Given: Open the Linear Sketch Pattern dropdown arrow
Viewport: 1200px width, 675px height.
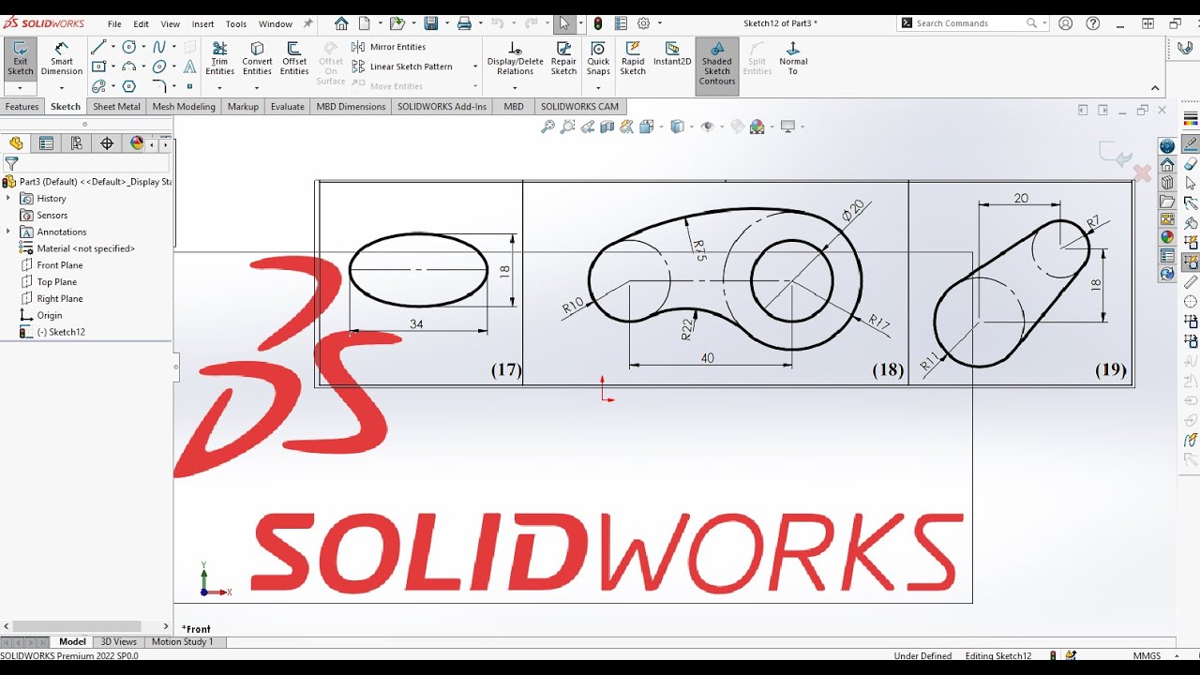Looking at the screenshot, I should coord(475,67).
